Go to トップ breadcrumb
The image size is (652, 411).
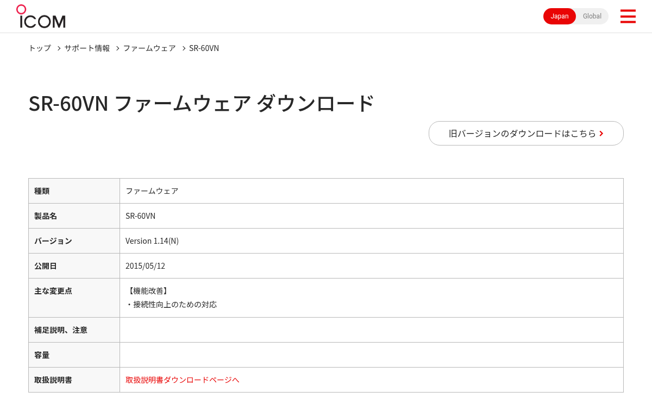40,48
